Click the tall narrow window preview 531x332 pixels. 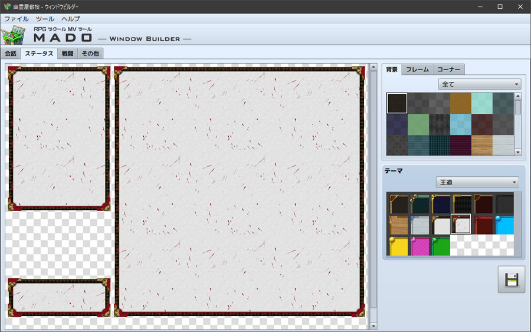[59, 139]
